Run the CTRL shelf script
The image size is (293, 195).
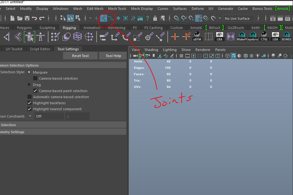click(264, 36)
